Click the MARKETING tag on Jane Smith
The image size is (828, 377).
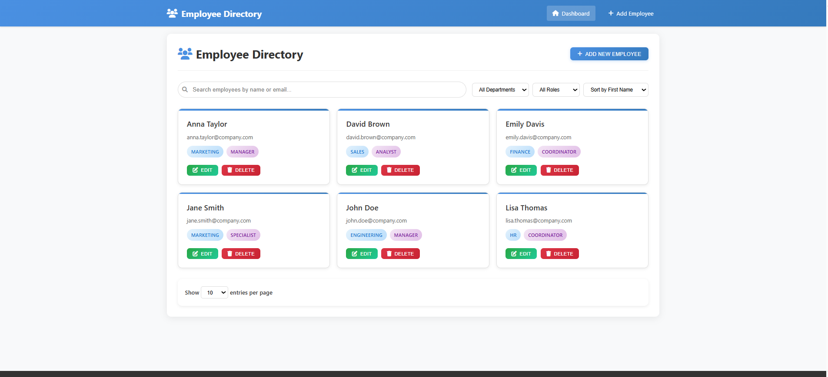pos(205,235)
